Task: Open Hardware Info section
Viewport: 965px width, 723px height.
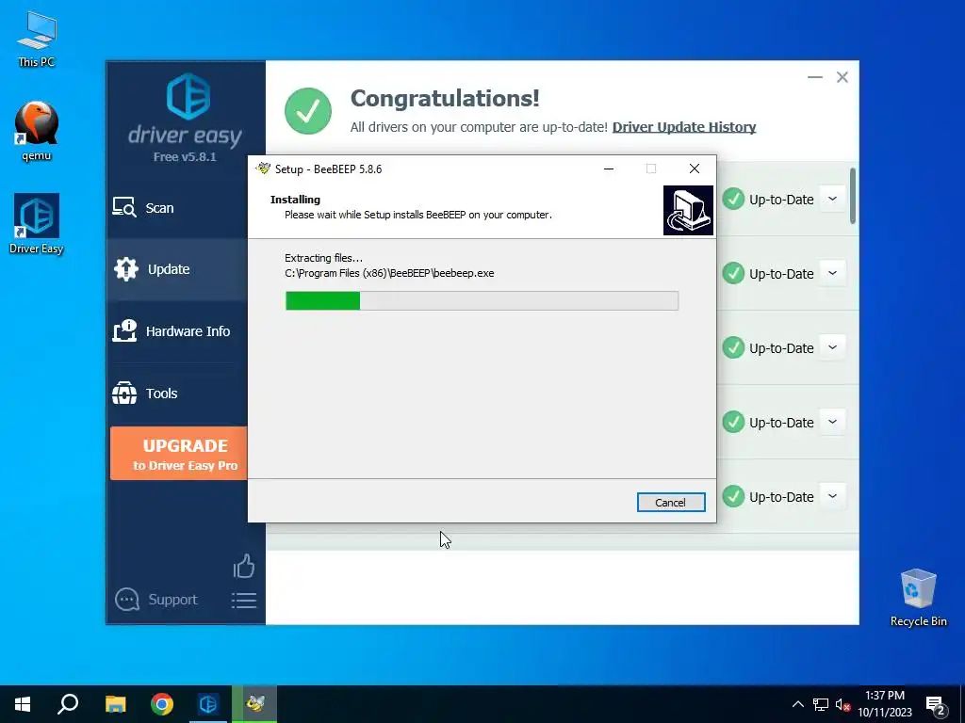Action: [x=177, y=331]
